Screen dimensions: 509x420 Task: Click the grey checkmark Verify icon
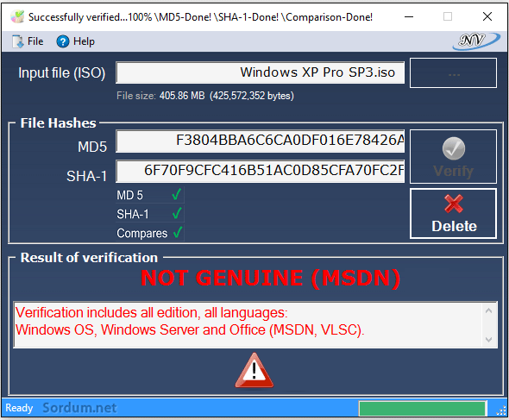pyautogui.click(x=454, y=148)
